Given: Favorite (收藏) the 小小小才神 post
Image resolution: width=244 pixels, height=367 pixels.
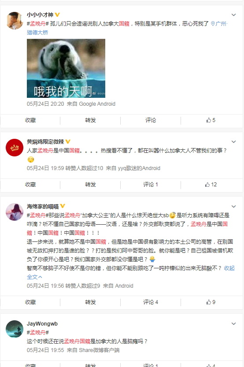Looking at the screenshot, I should 30,120.
